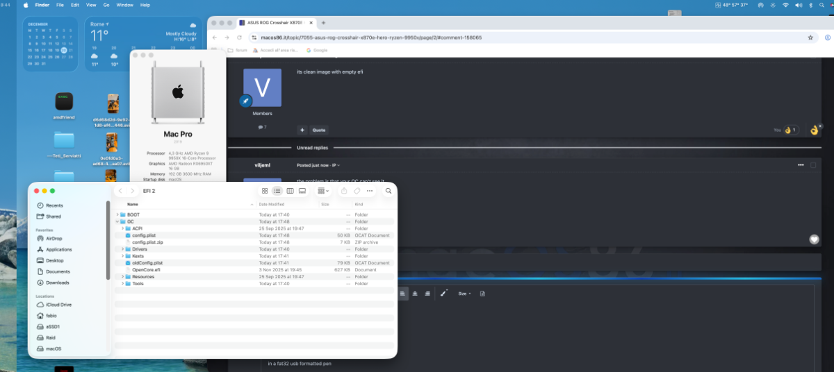Open the Google bookmark

tap(317, 50)
